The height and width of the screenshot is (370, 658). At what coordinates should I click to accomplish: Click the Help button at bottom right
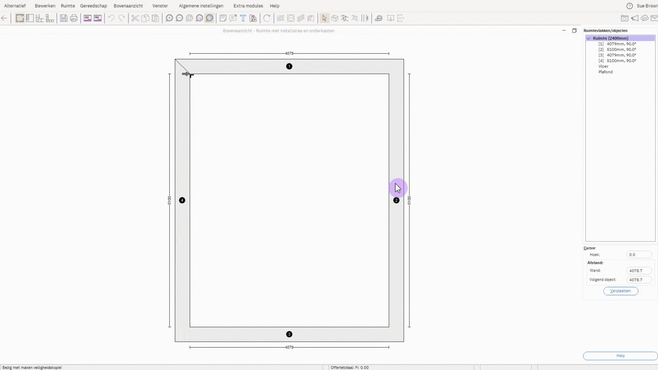pos(620,356)
